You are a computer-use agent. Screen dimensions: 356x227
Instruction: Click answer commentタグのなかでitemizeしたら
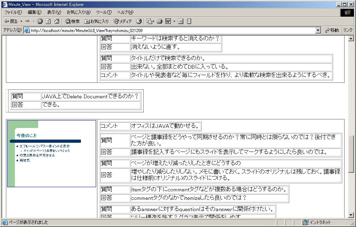(209, 198)
